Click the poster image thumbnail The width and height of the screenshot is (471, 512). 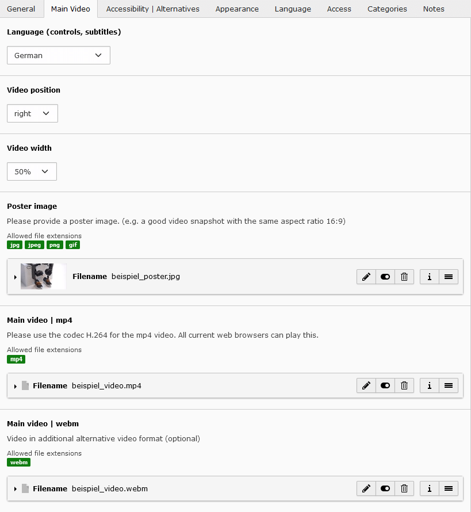[x=43, y=277]
